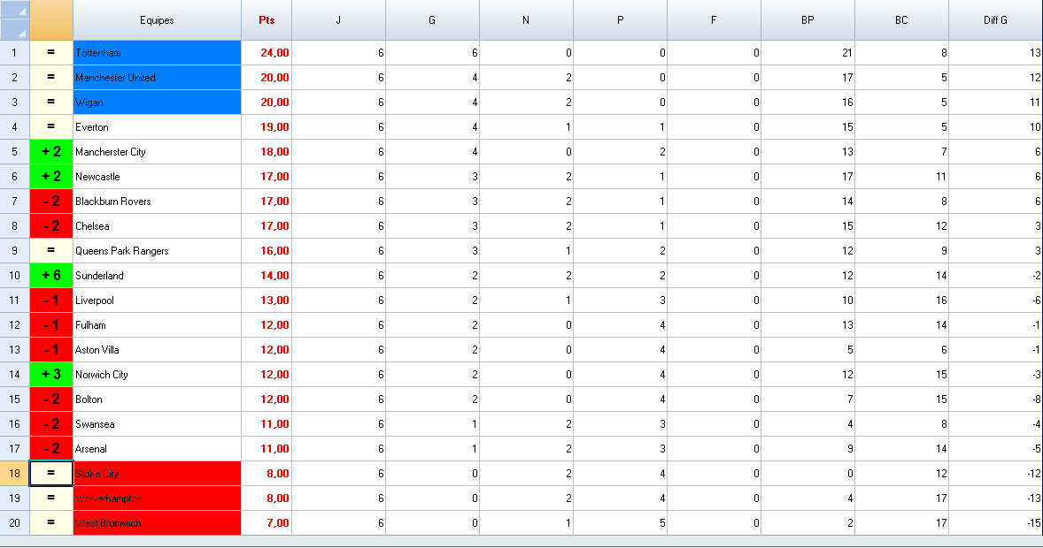Screen dimensions: 1043x548
Task: Click Tottenham's Diff G value 13
Action: pos(995,52)
